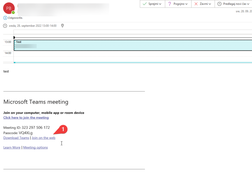Image resolution: width=252 pixels, height=176 pixels.
Task: Click clock icon on Predlagaj novi čas
Action: (219, 4)
